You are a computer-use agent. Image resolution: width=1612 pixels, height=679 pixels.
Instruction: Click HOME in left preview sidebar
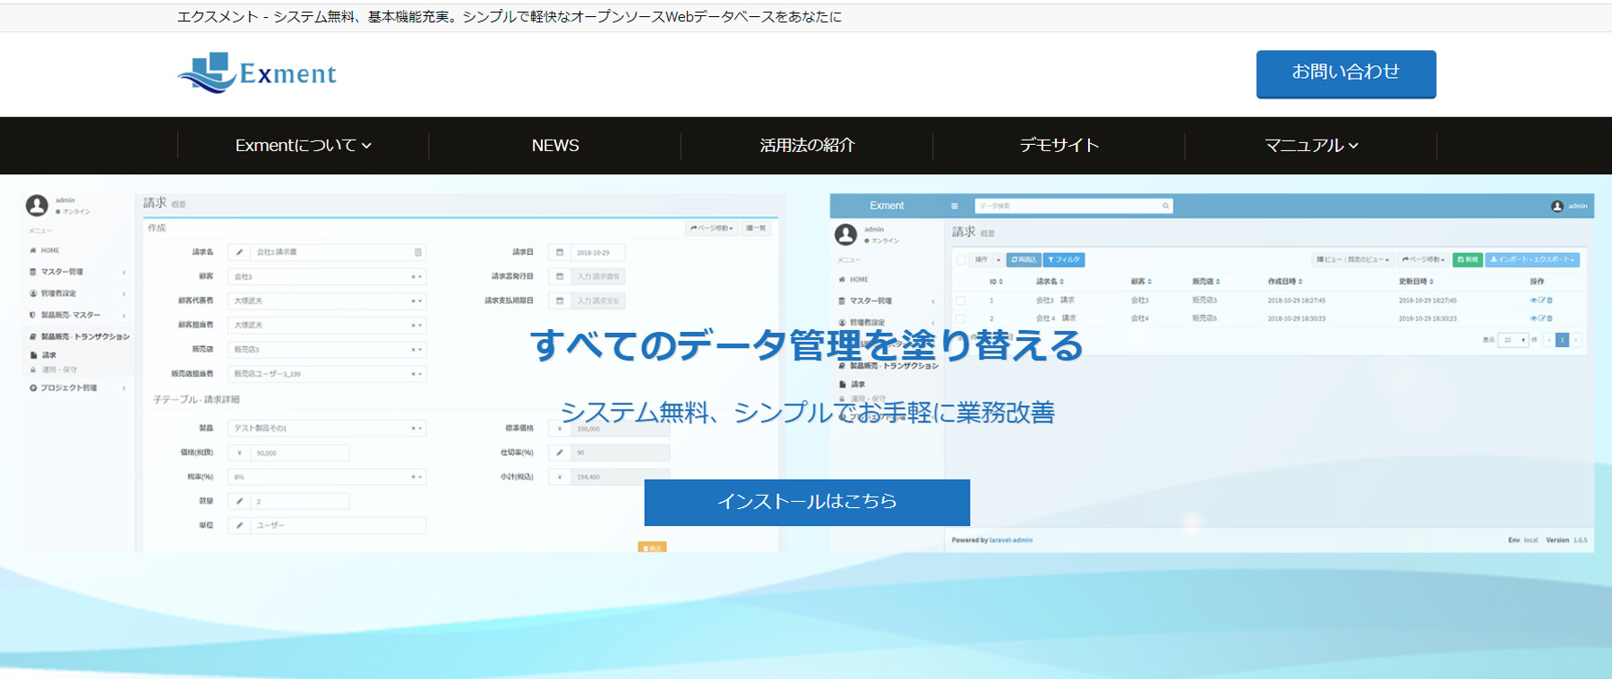(x=45, y=250)
